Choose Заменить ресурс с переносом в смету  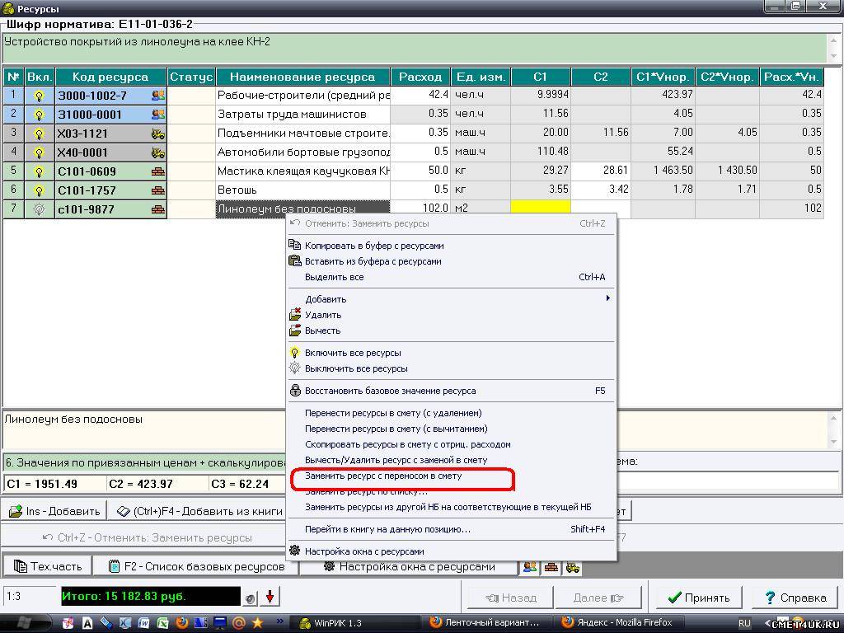[383, 476]
